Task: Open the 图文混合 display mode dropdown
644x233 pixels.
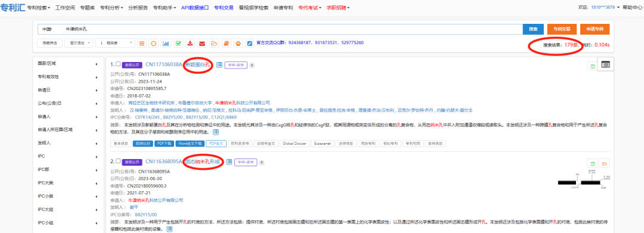Action: coord(79,43)
